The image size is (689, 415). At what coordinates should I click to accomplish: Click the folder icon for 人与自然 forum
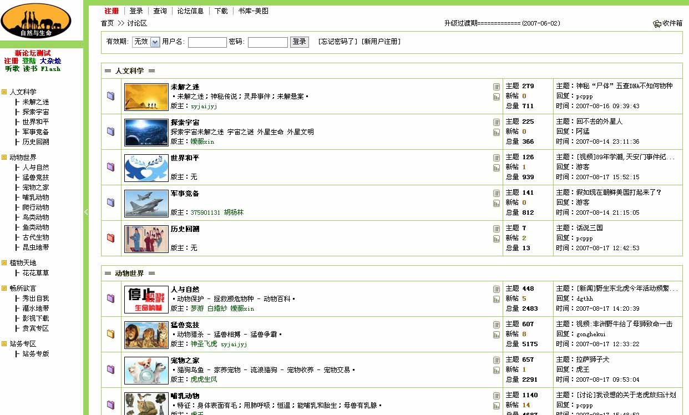coord(110,298)
